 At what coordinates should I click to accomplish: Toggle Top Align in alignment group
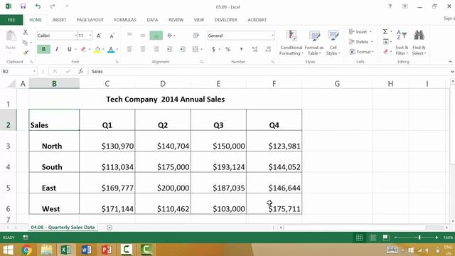(x=129, y=36)
